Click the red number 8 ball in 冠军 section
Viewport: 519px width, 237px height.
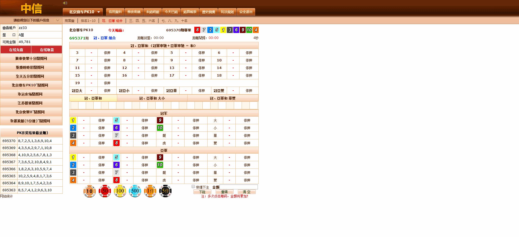click(x=116, y=143)
